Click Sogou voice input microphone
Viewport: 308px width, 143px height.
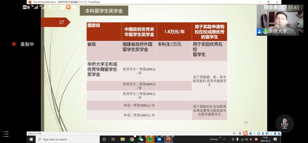point(263,133)
